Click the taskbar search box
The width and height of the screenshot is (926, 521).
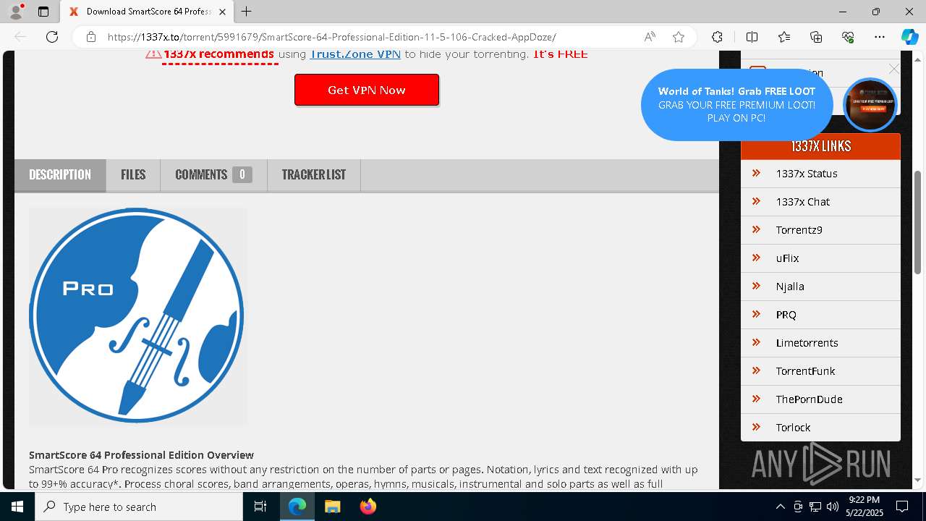[x=139, y=507]
